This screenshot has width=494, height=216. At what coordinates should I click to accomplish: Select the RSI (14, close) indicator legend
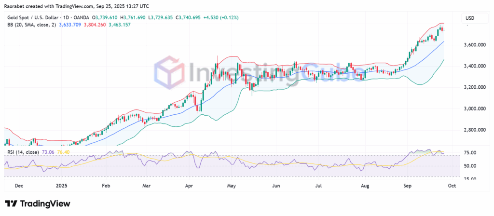[x=22, y=152]
